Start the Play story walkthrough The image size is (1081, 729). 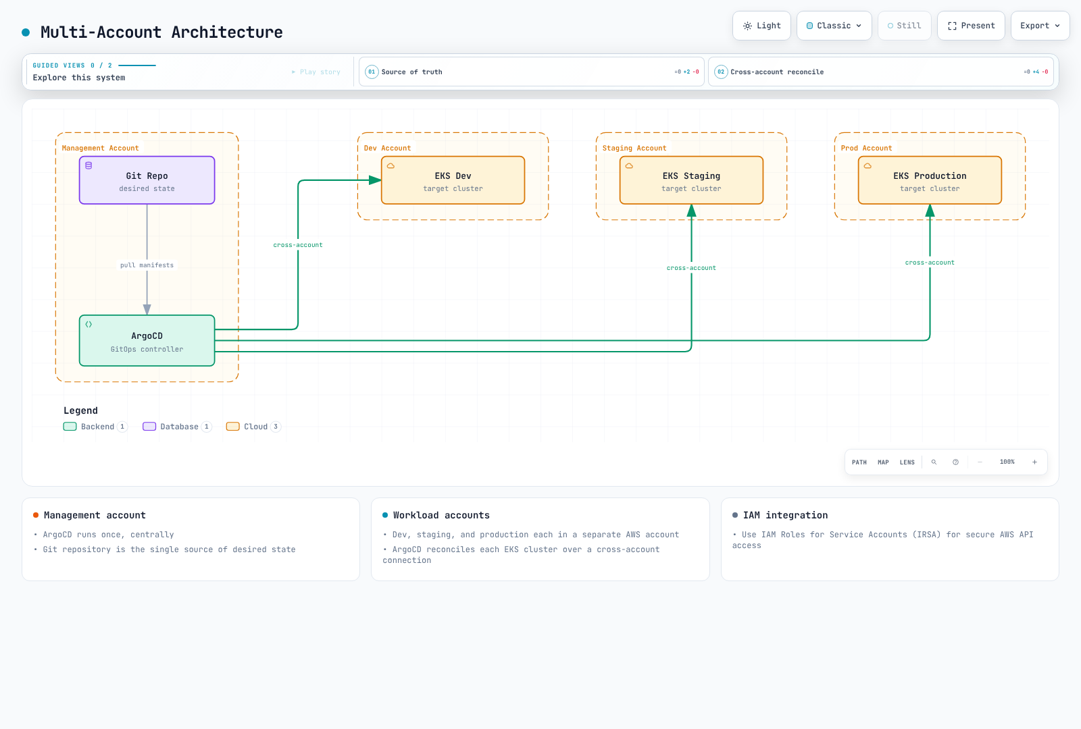click(316, 72)
